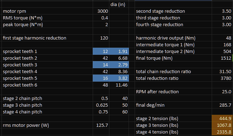Click first stage harmonic reduction value 120
The image size is (233, 136).
tap(101, 38)
